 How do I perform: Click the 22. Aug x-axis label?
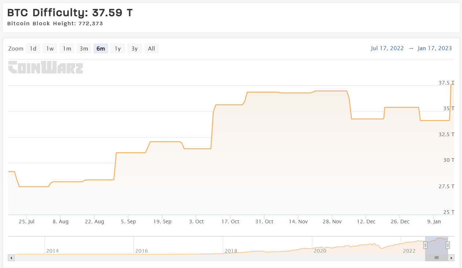point(94,222)
